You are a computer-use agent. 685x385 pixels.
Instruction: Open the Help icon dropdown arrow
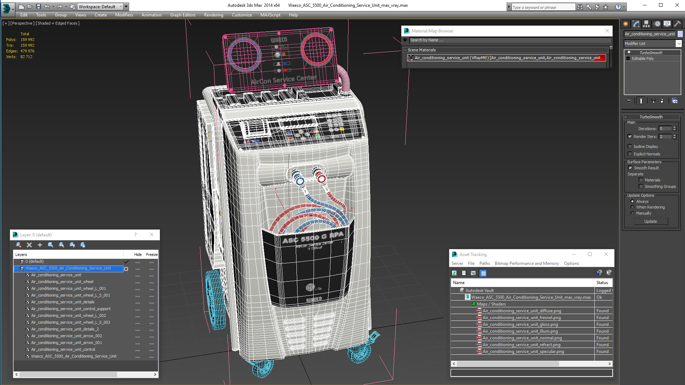tap(624, 7)
